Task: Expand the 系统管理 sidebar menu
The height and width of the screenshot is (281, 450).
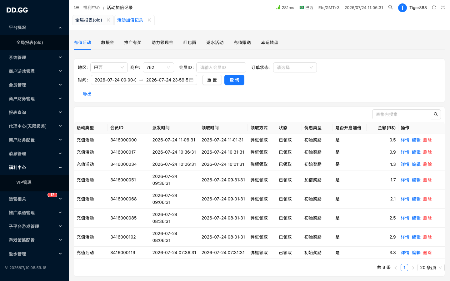Action: [x=34, y=57]
